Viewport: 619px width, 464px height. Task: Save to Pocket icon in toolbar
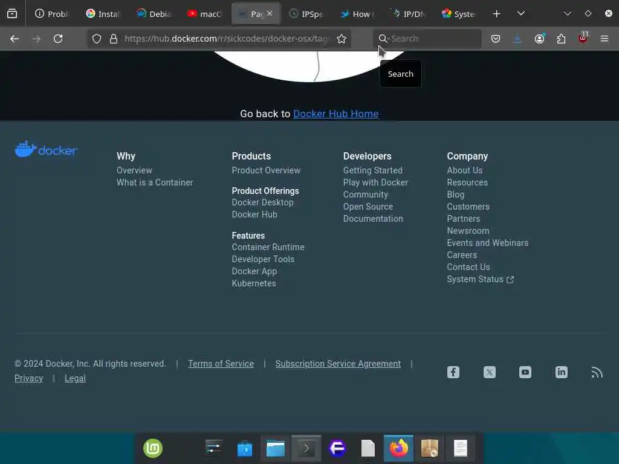(x=496, y=39)
